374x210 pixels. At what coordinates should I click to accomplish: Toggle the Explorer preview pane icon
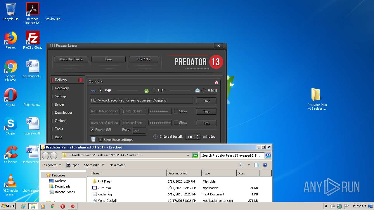(257, 165)
